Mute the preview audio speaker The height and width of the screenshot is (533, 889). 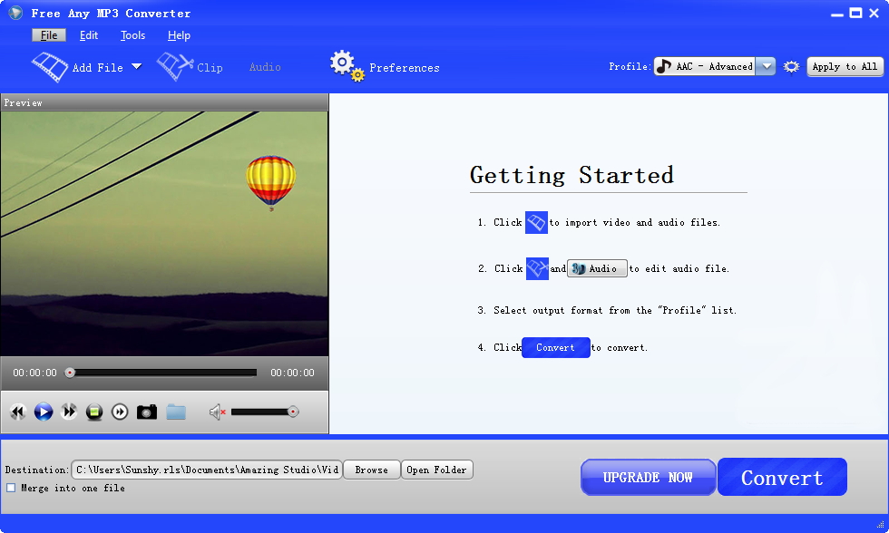(216, 412)
